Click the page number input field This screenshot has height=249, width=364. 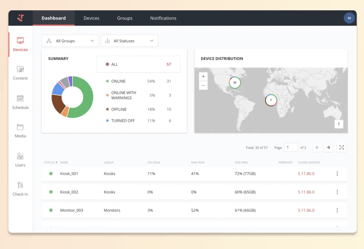click(x=291, y=147)
